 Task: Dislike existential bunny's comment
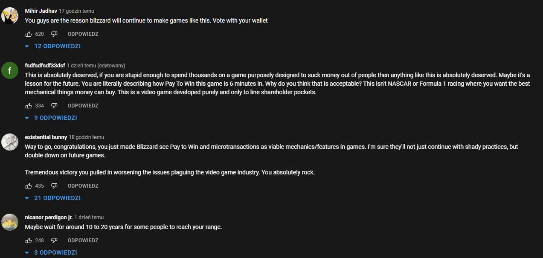pos(54,186)
